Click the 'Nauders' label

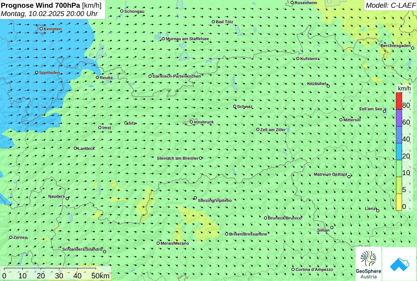[57, 196]
